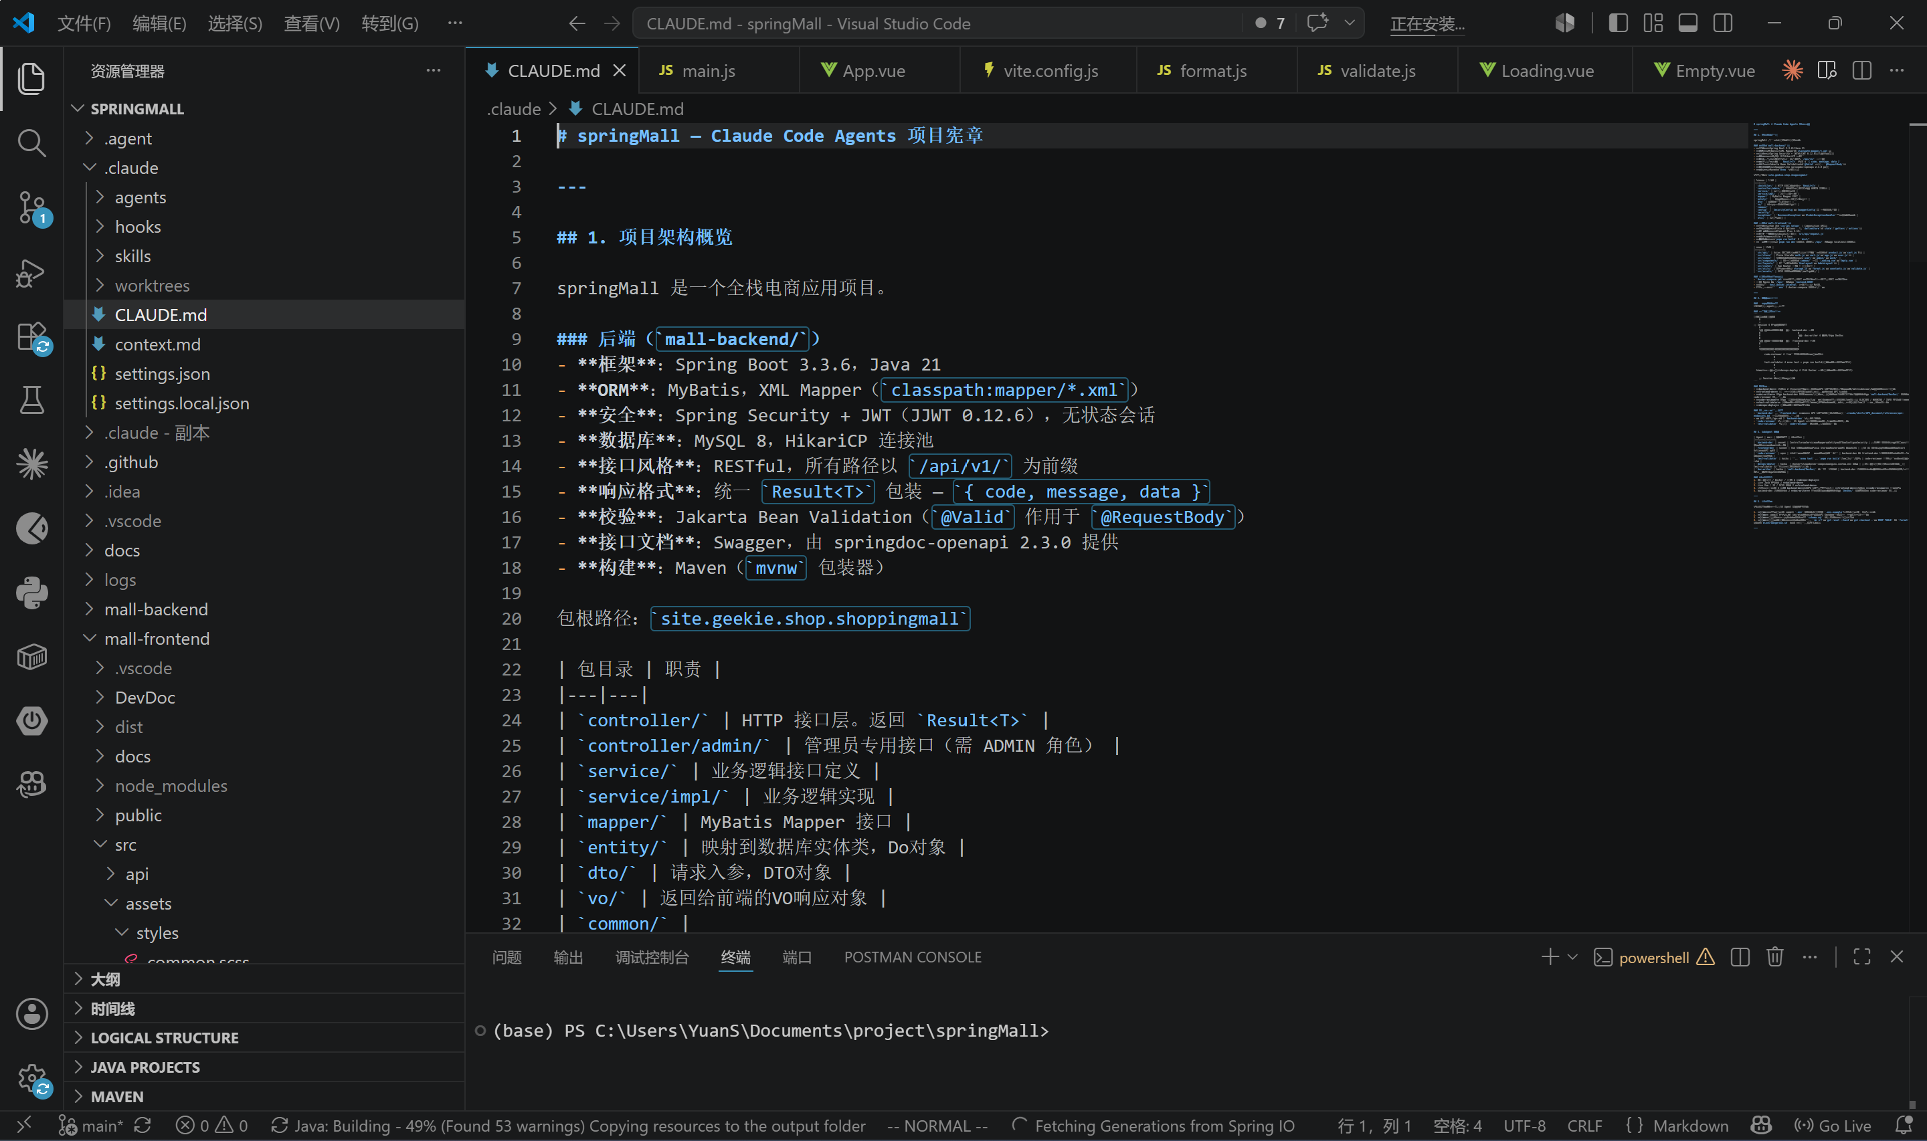Click the powershell terminal label

(x=1653, y=957)
